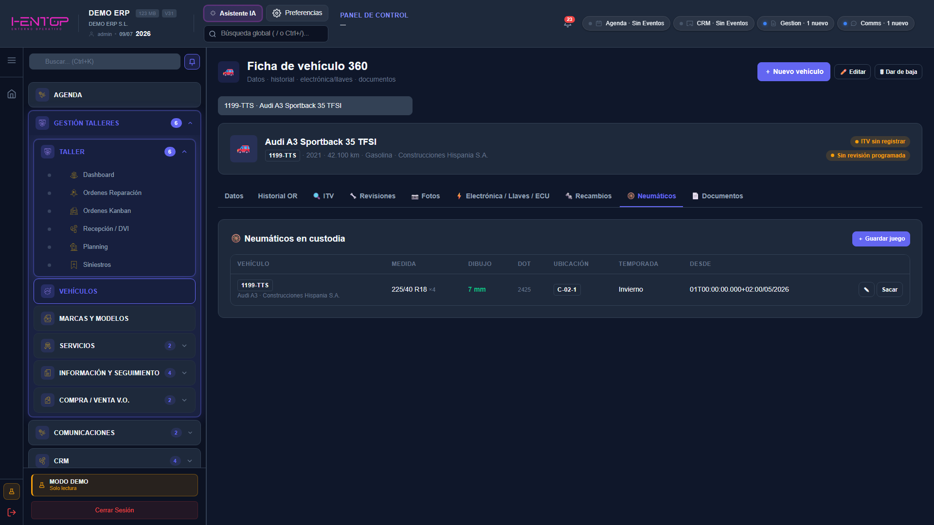Open the ITV tab
This screenshot has width=934, height=525.
(323, 196)
